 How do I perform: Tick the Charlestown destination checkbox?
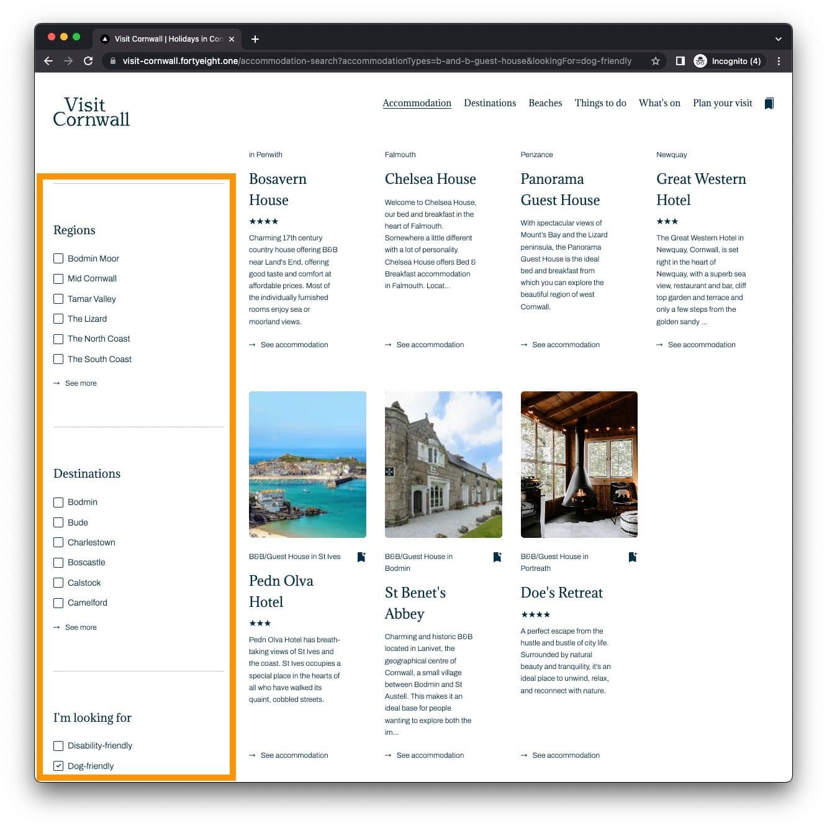pos(58,542)
